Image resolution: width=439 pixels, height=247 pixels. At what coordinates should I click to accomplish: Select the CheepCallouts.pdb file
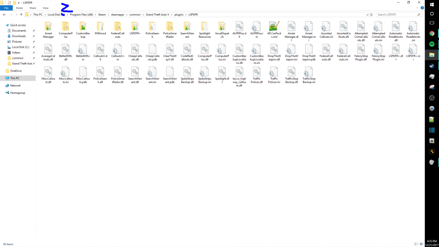coord(153,53)
